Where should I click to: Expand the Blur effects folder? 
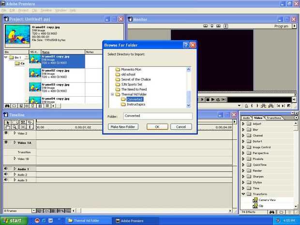[243, 130]
